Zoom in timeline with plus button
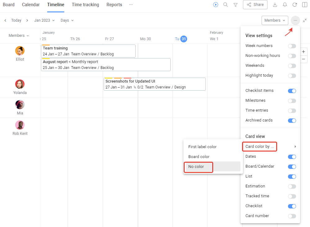The height and width of the screenshot is (227, 310). [x=303, y=52]
